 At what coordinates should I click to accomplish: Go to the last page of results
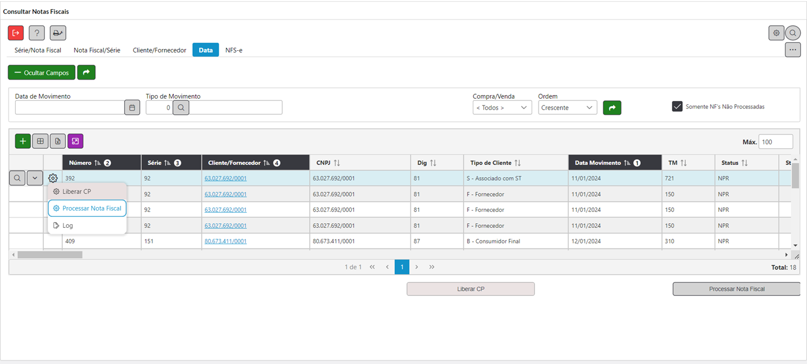pos(432,267)
